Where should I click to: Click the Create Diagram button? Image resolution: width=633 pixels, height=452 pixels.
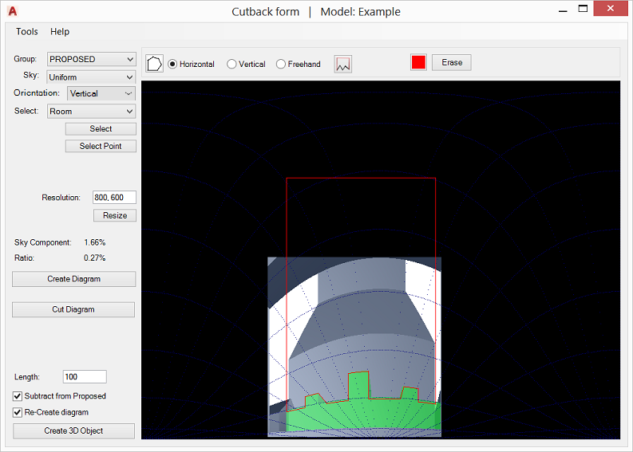[73, 279]
